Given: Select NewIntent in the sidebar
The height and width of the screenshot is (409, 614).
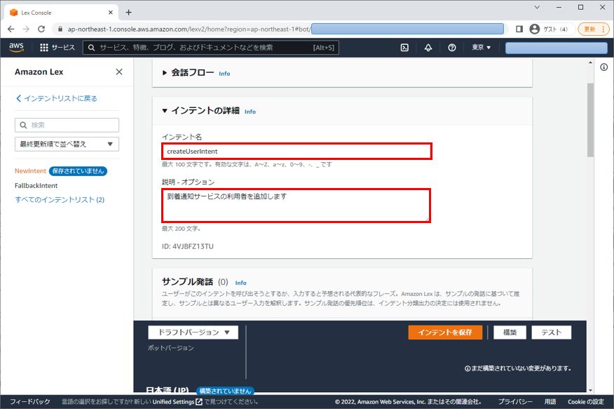Looking at the screenshot, I should pos(30,170).
